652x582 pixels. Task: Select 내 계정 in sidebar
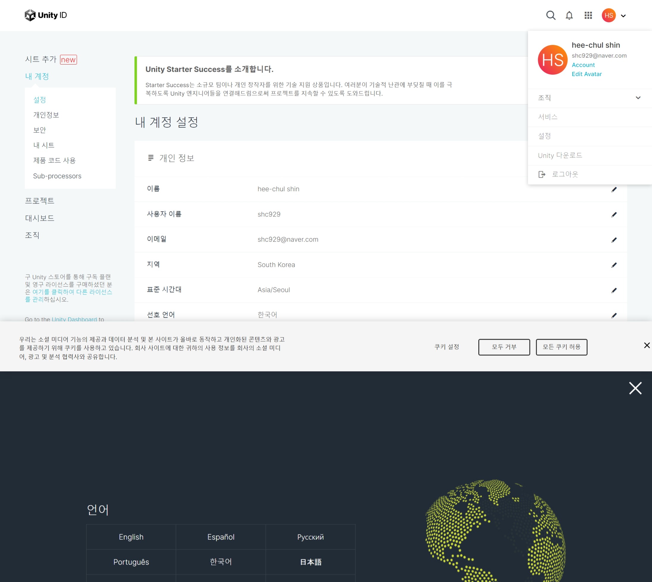pyautogui.click(x=37, y=76)
